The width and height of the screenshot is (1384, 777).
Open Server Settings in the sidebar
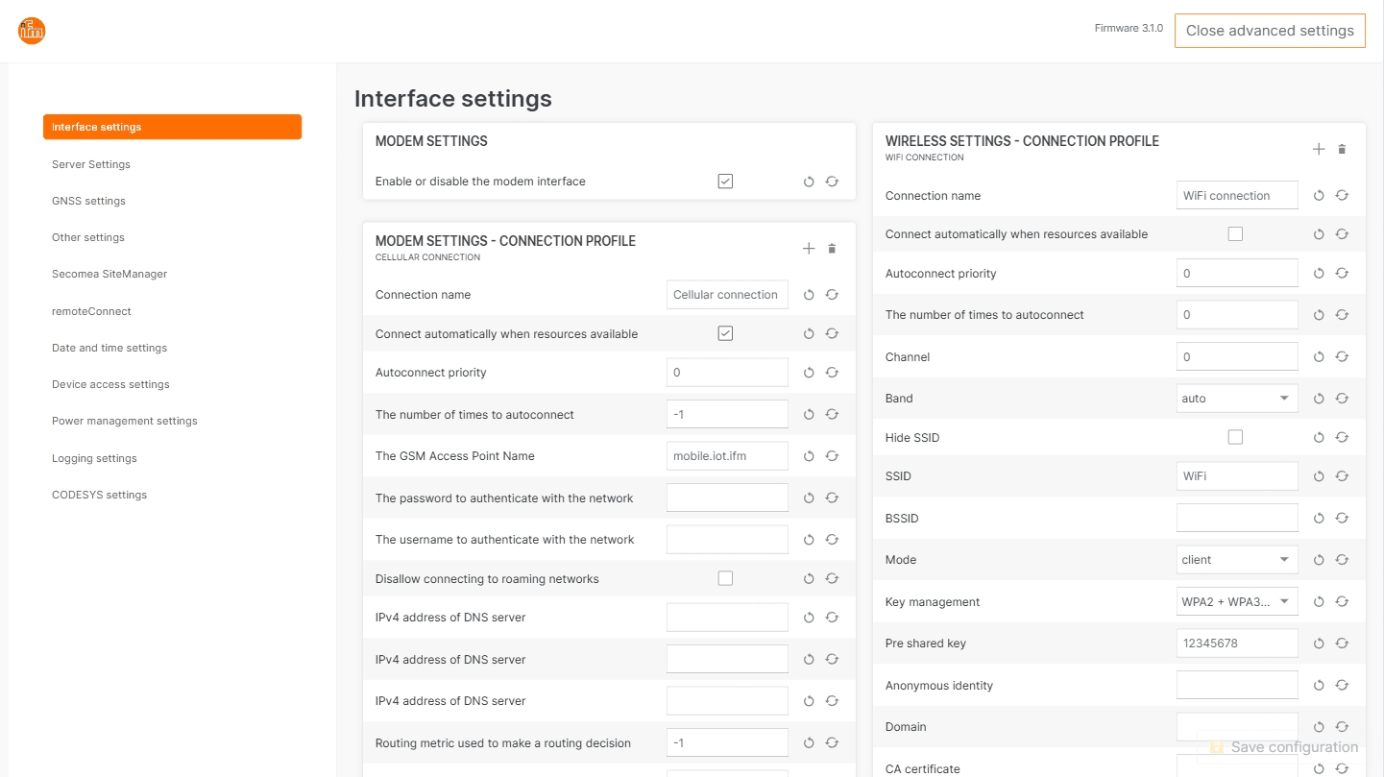(x=91, y=164)
